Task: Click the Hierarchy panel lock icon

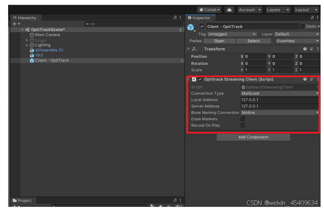Action: pyautogui.click(x=175, y=17)
